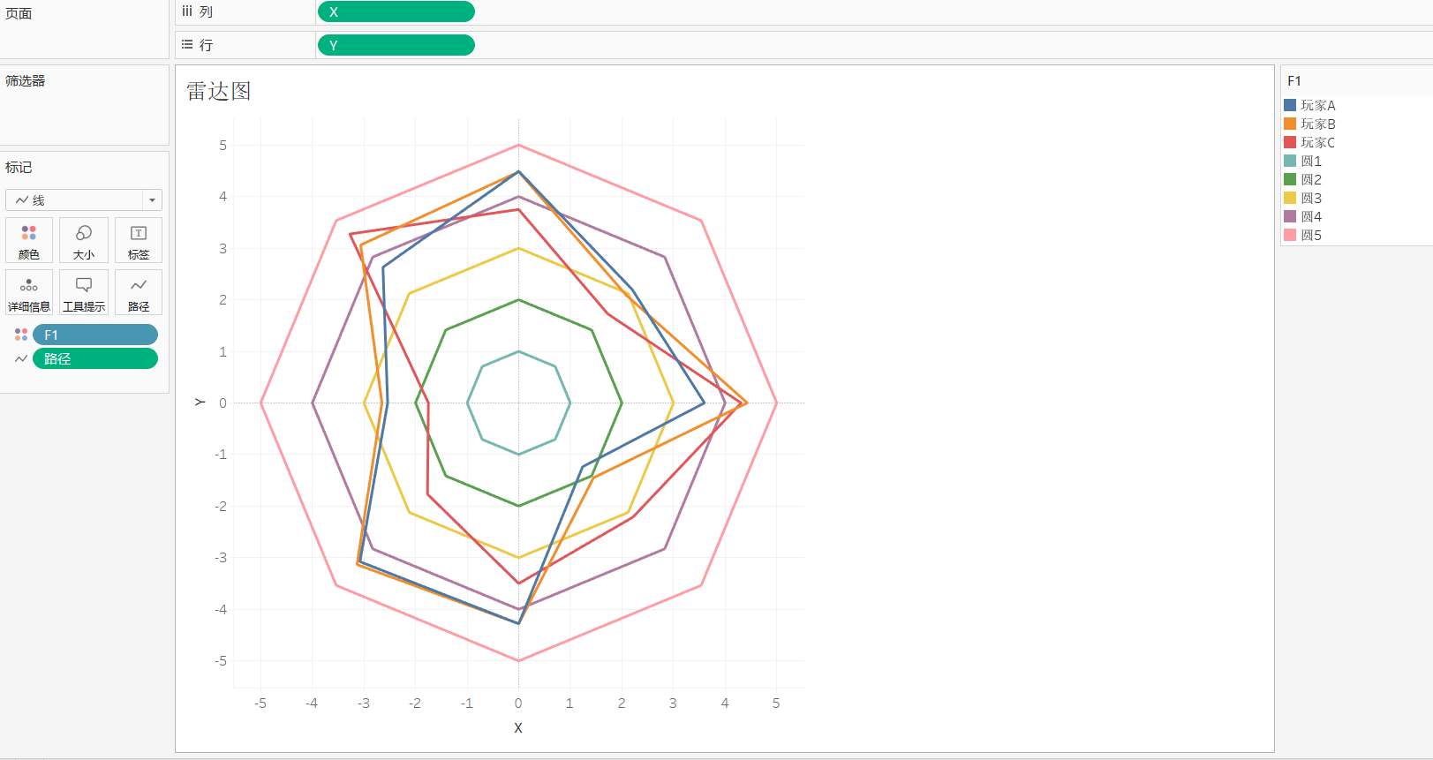The width and height of the screenshot is (1433, 760).
Task: Click the 玩家B orange legend swatch
Action: 1290,124
